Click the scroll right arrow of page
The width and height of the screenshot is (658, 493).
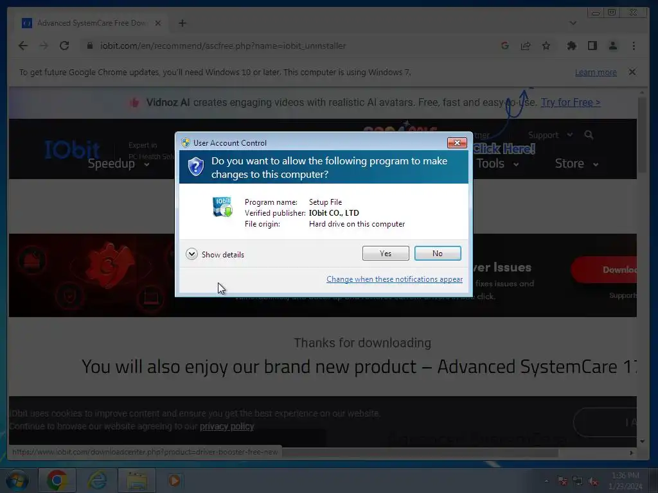[x=631, y=453]
